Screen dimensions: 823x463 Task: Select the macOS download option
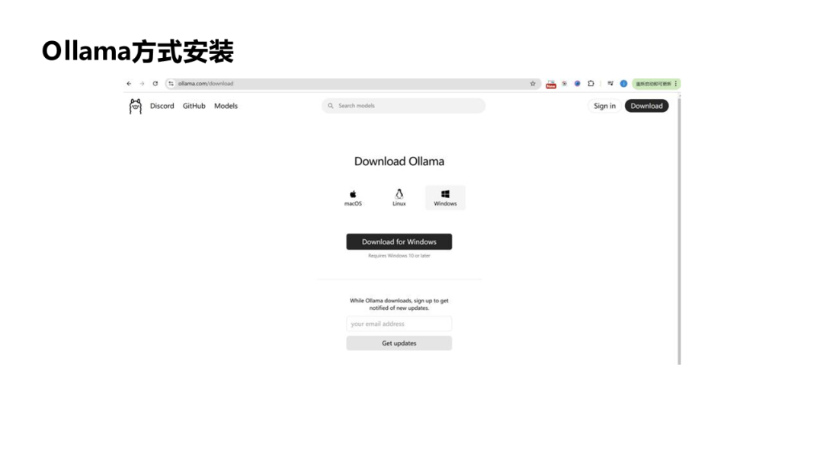coord(353,198)
